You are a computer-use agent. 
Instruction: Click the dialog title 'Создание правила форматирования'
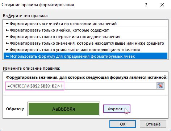pos(38,5)
